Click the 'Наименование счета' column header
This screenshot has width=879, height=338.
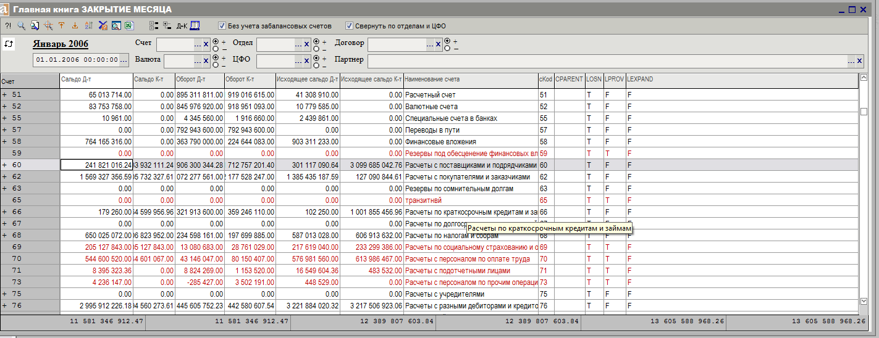471,80
